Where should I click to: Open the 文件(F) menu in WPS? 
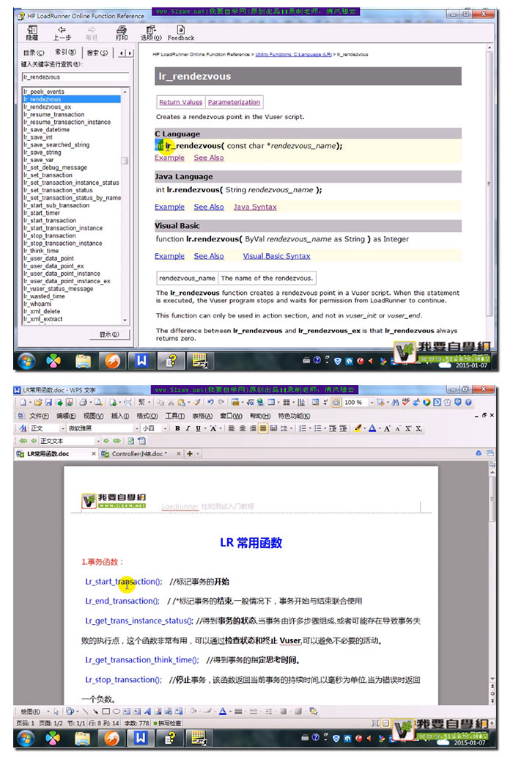tap(39, 416)
